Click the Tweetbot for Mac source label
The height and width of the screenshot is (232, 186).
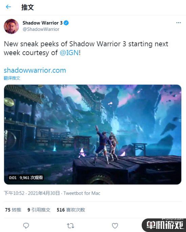point(82,193)
